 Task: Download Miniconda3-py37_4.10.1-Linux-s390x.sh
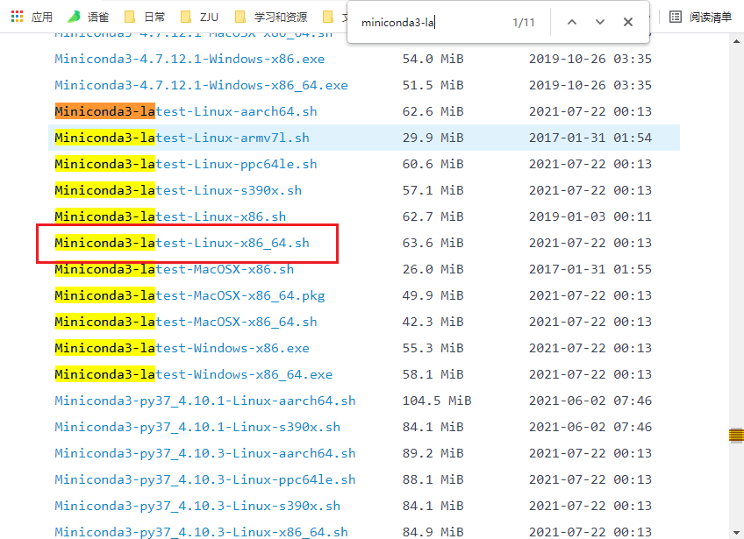point(197,427)
